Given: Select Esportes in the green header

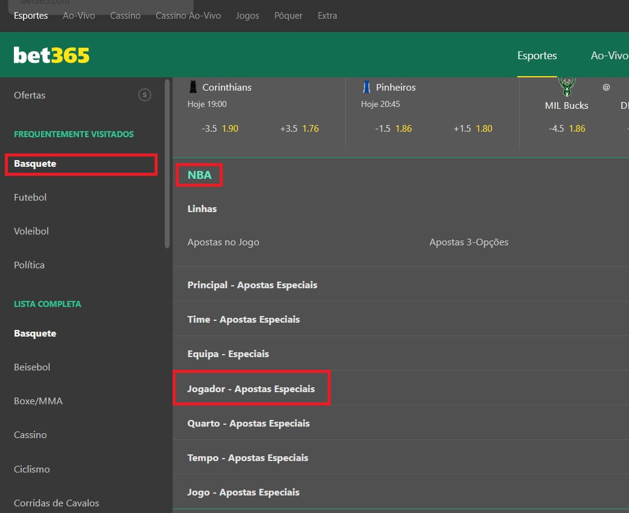Looking at the screenshot, I should 537,56.
